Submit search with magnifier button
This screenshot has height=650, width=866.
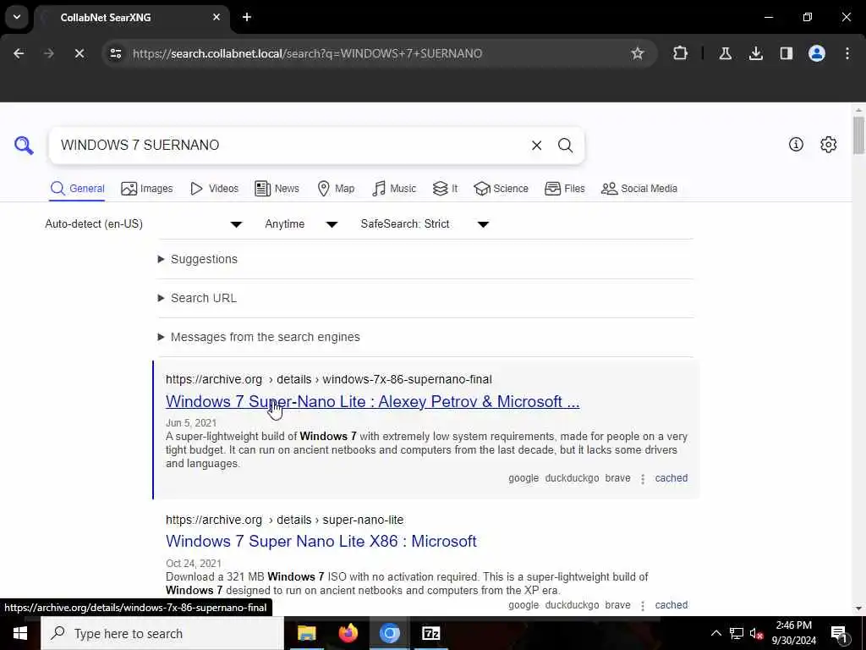click(x=565, y=146)
